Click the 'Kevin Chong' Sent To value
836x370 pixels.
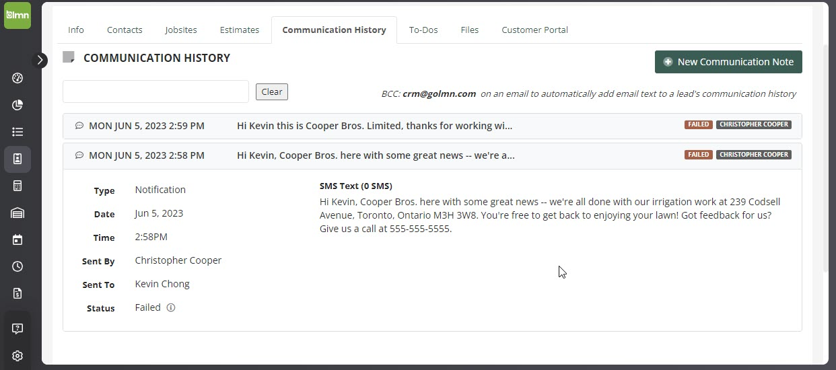(x=162, y=284)
